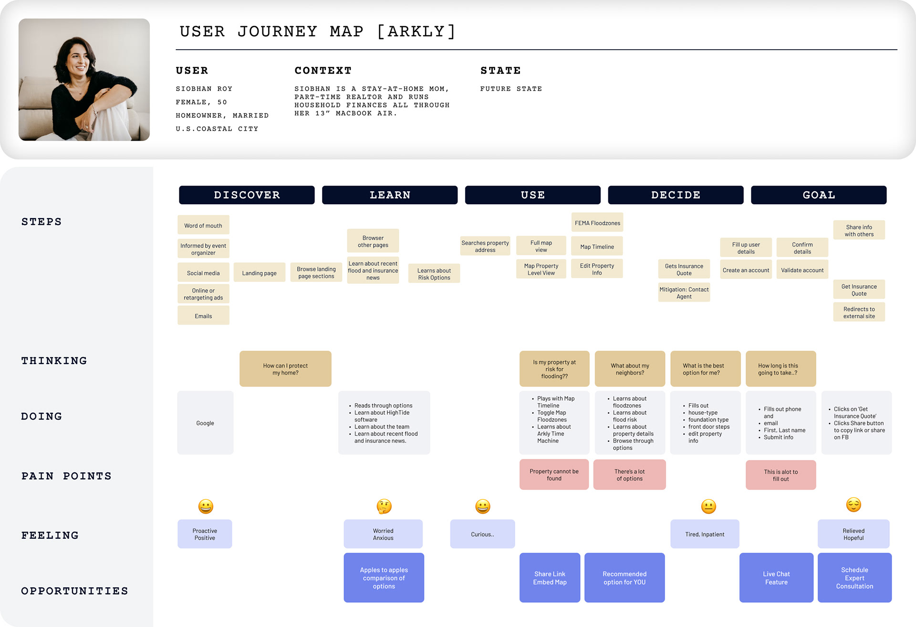Click the 'Searches property address' card
This screenshot has height=627, width=916.
(x=485, y=246)
